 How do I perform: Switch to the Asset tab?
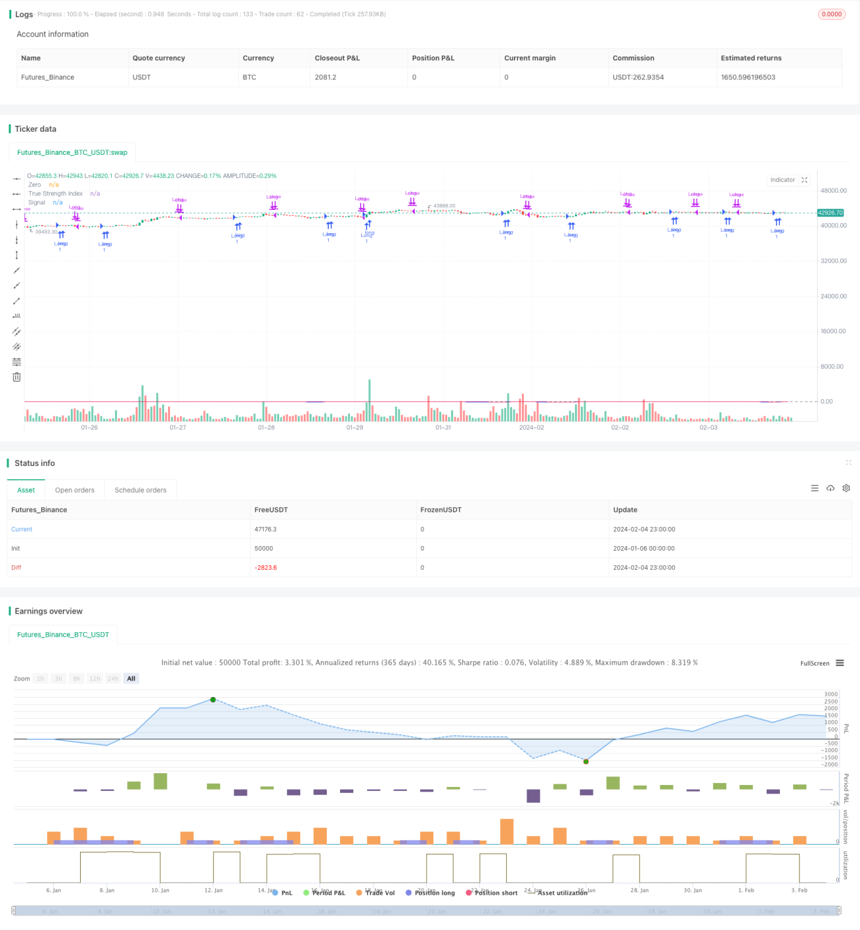[x=26, y=490]
